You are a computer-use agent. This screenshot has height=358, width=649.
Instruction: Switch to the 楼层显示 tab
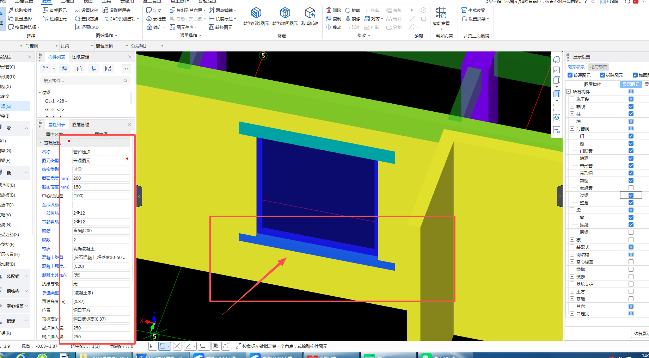point(598,67)
